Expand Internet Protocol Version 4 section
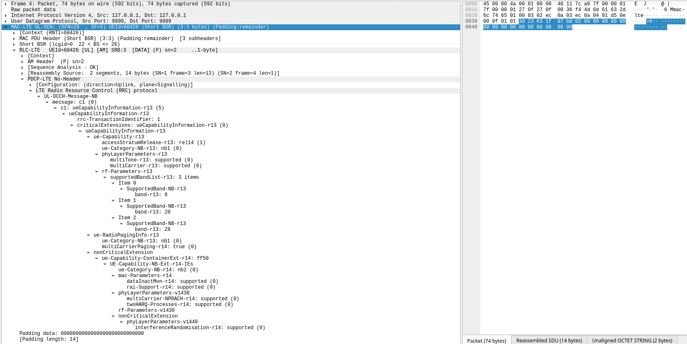The width and height of the screenshot is (687, 344). (6, 16)
